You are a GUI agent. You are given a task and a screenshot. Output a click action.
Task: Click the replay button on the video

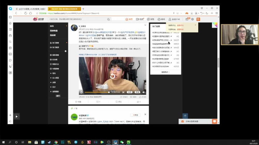(113, 76)
